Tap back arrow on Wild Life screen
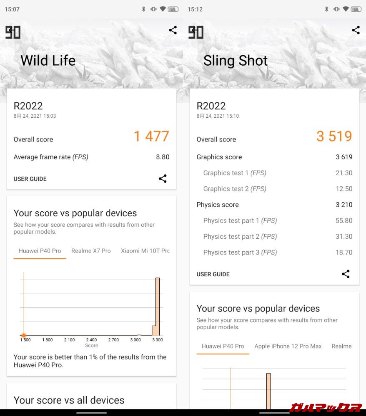Viewport: 366px width, 416px height. (9, 30)
